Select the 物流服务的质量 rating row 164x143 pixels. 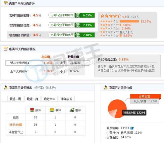point(51,35)
